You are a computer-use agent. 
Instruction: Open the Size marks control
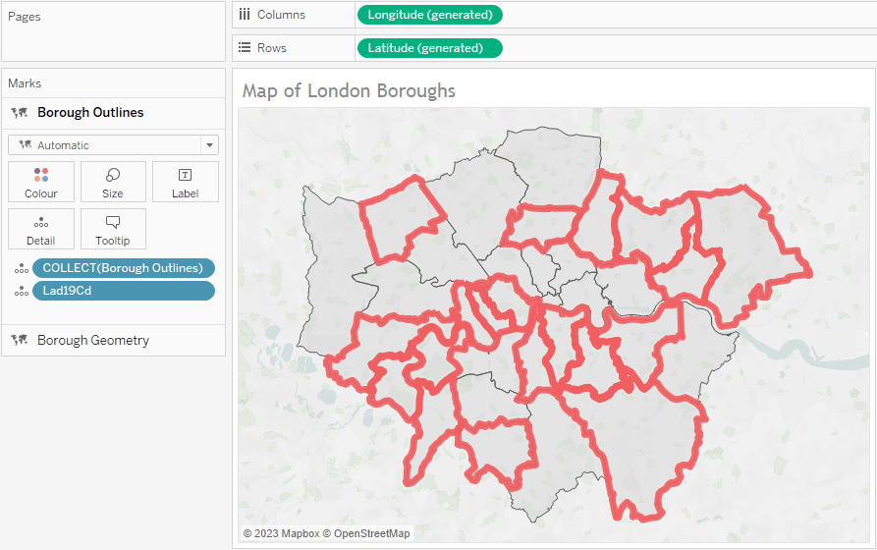click(x=113, y=182)
